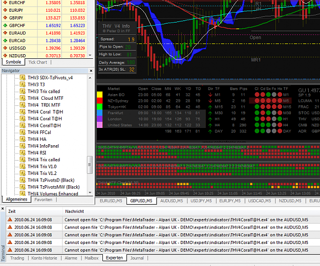The image size is (320, 266).
Task: Select the THV4 Trix V1.0 indicator icon
Action: tap(23, 167)
